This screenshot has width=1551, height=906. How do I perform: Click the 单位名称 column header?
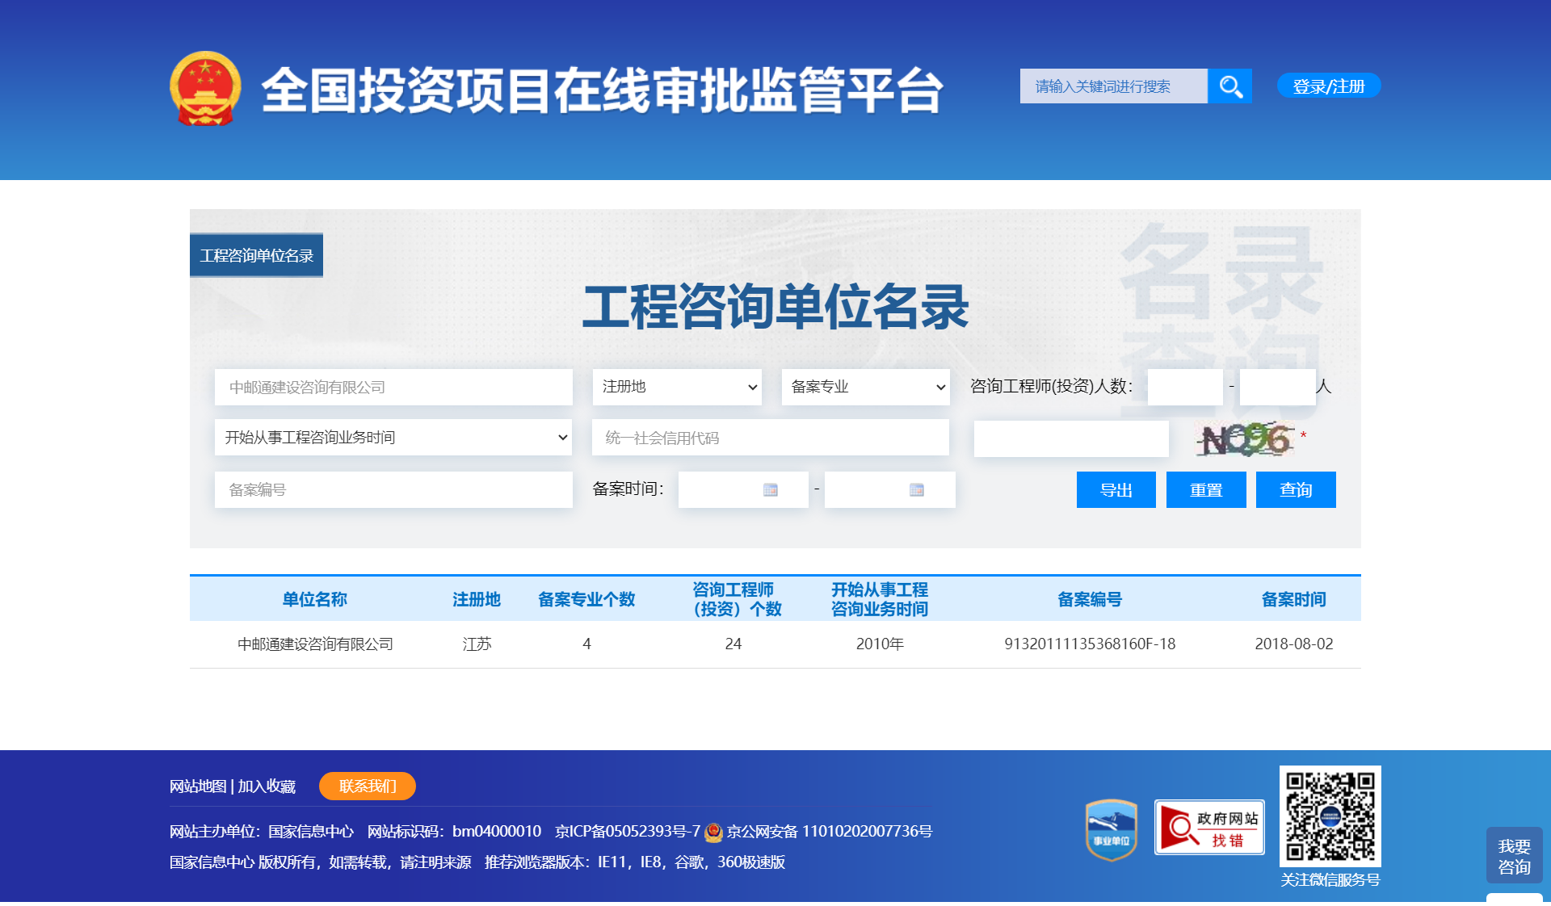[x=316, y=599]
